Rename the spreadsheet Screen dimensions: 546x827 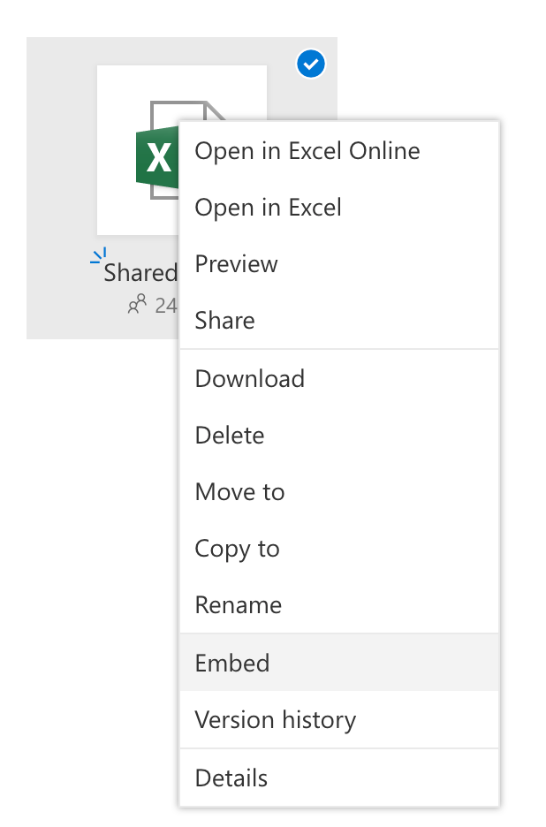[x=238, y=604]
